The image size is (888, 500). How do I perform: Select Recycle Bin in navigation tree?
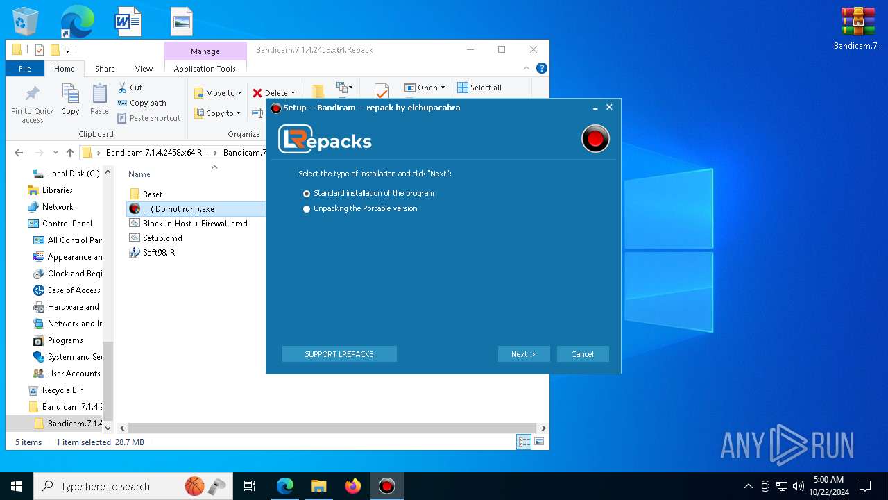point(55,390)
